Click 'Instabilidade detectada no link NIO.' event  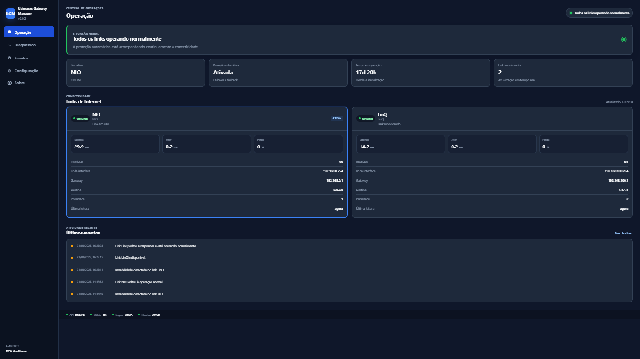[139, 294]
